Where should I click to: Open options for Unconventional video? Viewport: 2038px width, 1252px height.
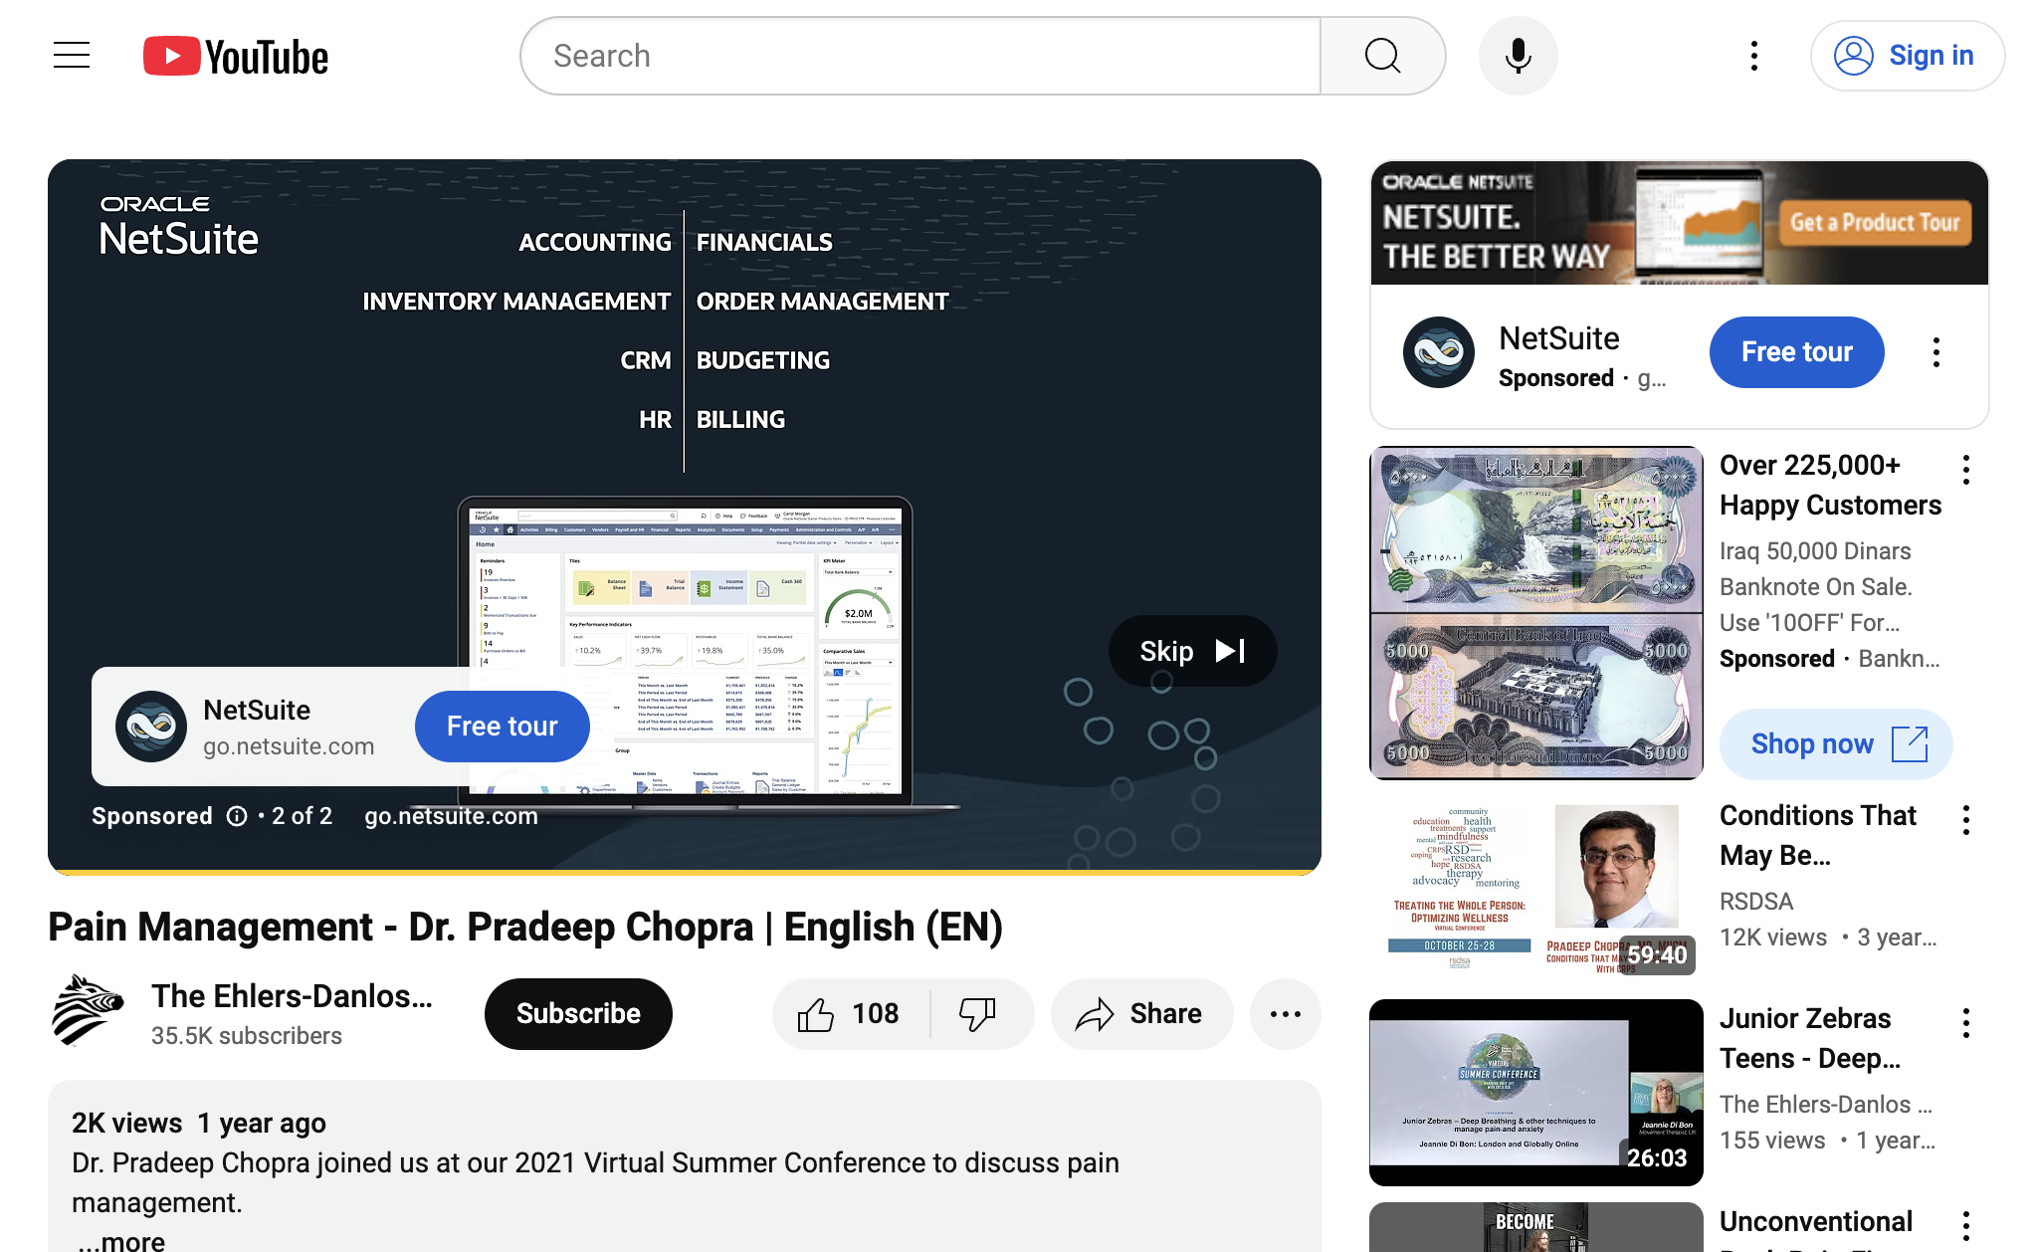(x=1966, y=1226)
